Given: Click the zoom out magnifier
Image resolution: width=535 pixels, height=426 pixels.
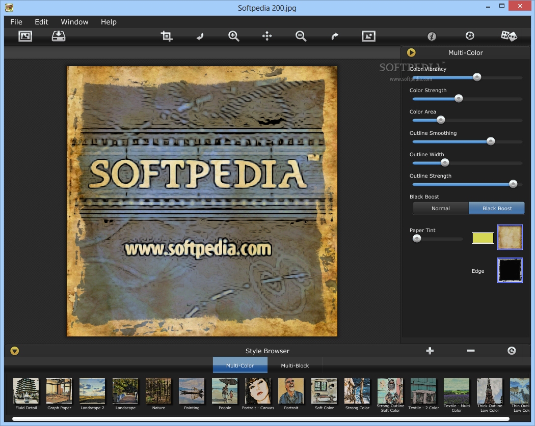Looking at the screenshot, I should (301, 36).
